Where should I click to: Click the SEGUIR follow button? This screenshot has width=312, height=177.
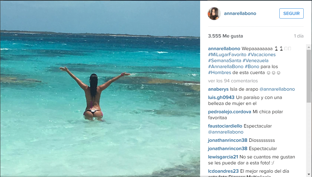(291, 14)
